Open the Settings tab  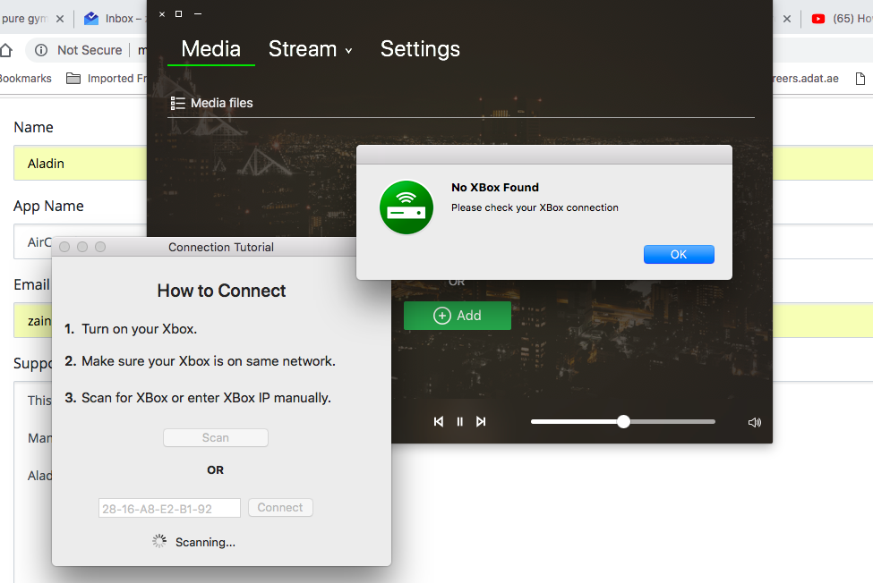coord(420,49)
